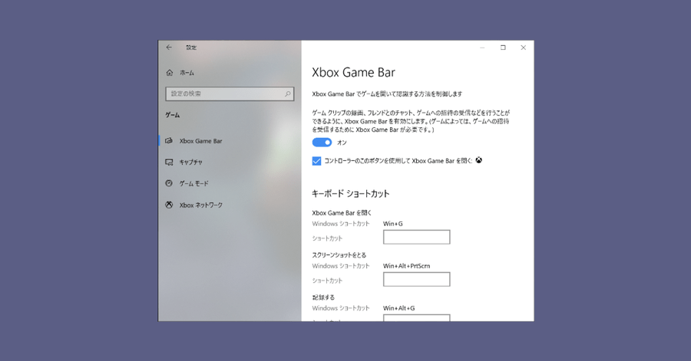Maximize the settings window

503,48
